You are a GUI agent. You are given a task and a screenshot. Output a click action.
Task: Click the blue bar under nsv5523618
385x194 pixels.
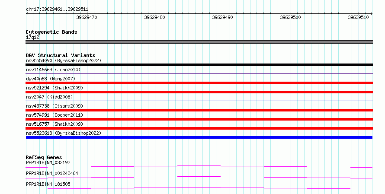(x=199, y=137)
